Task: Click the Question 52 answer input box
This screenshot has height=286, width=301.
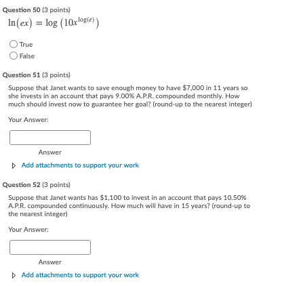Action: click(50, 247)
